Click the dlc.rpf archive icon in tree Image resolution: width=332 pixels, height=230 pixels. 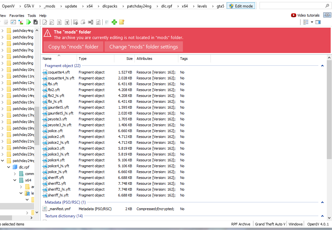tap(15, 167)
